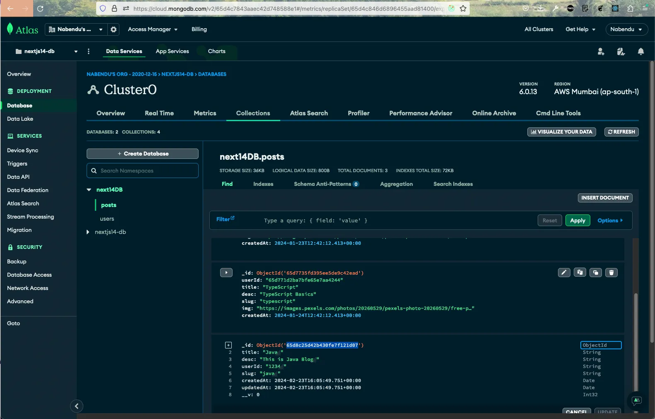Click the invite user icon
Image resolution: width=655 pixels, height=419 pixels.
click(x=601, y=51)
